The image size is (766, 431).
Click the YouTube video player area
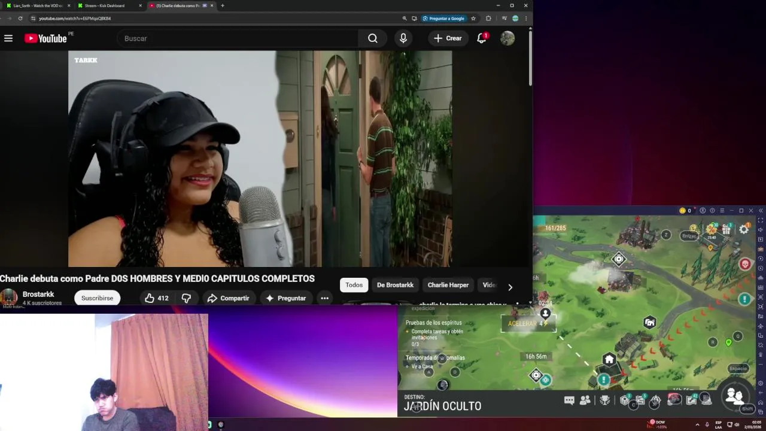[x=260, y=159]
